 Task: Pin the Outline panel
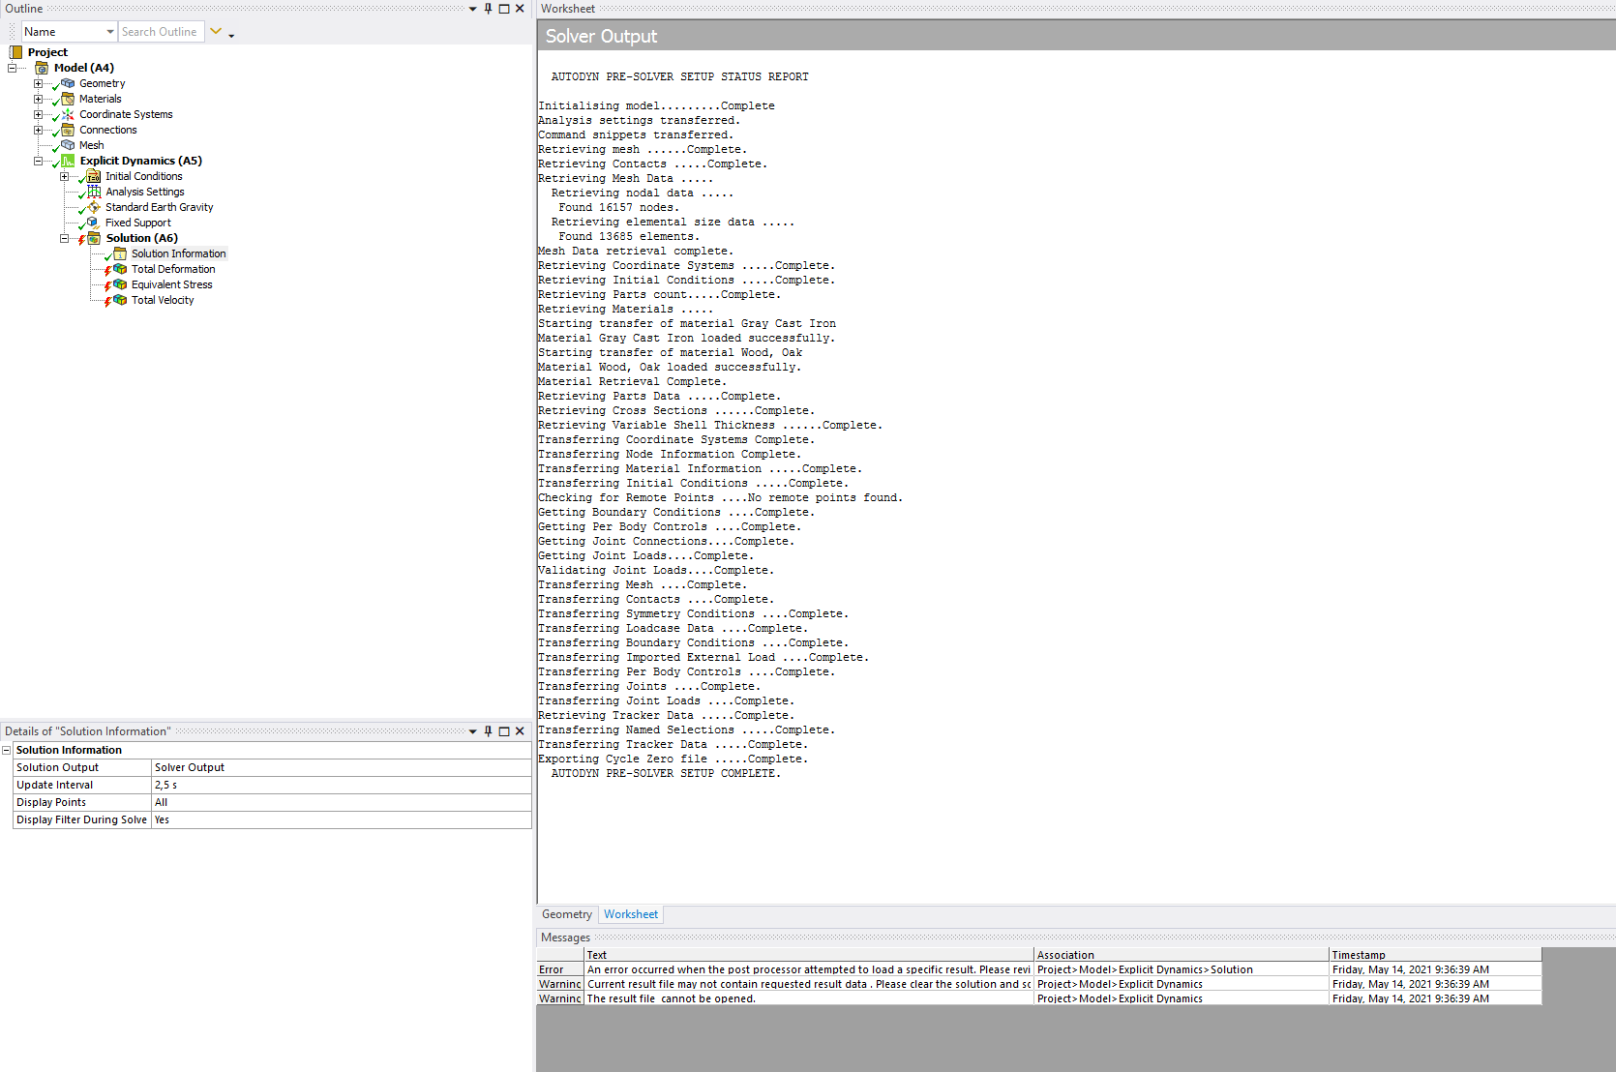488,9
